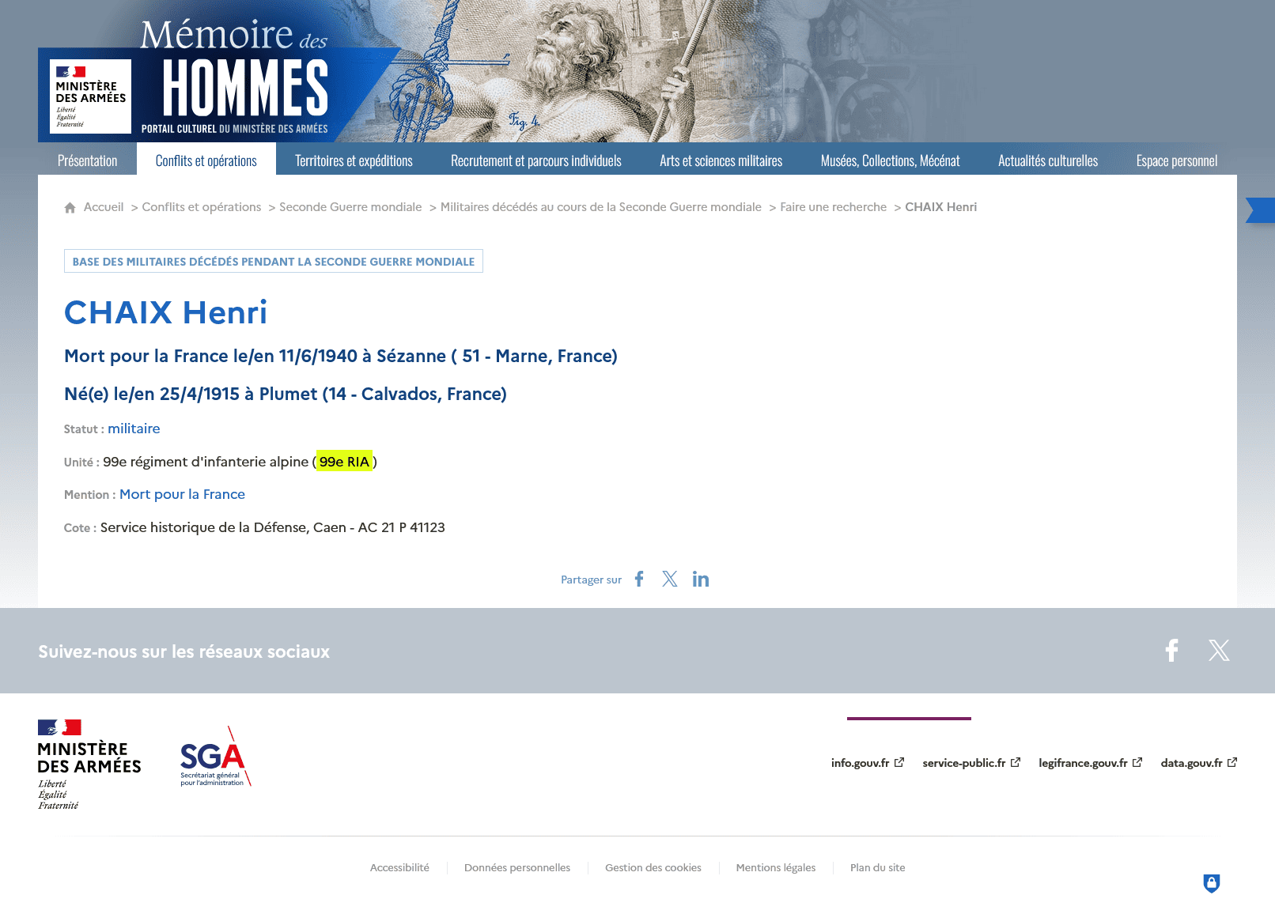Visit legifrance.gouv.fr external link
Screen dimensions: 1275x910
1091,763
